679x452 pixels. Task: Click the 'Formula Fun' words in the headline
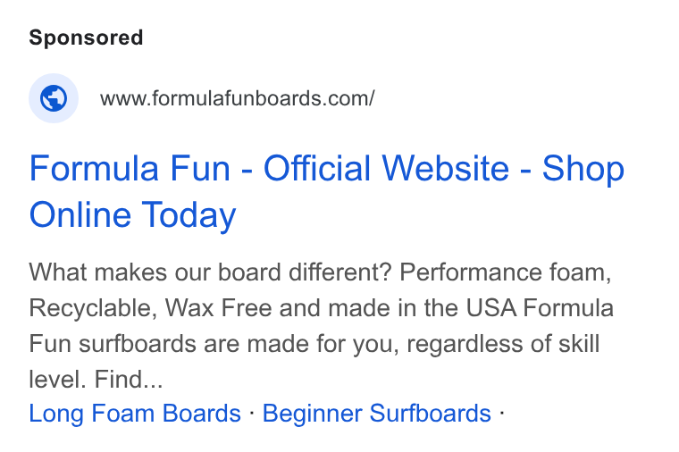click(x=130, y=169)
